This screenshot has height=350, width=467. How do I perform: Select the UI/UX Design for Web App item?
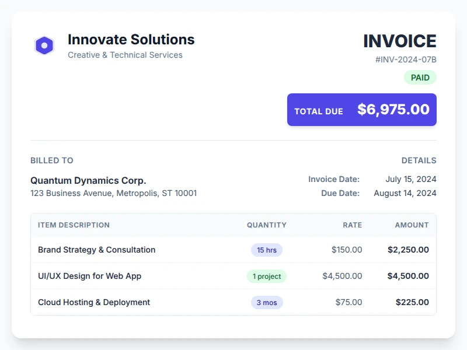tap(89, 276)
